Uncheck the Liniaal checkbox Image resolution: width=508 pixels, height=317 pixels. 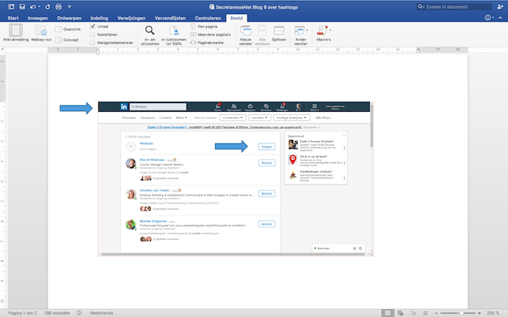92,27
